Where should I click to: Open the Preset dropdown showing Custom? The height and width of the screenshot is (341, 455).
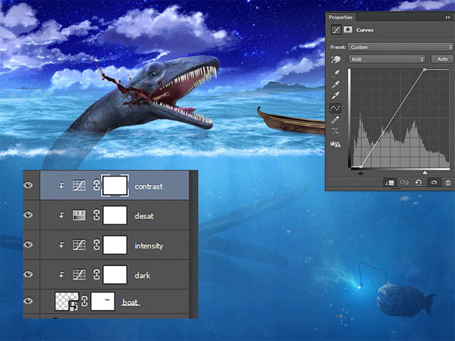pyautogui.click(x=400, y=47)
